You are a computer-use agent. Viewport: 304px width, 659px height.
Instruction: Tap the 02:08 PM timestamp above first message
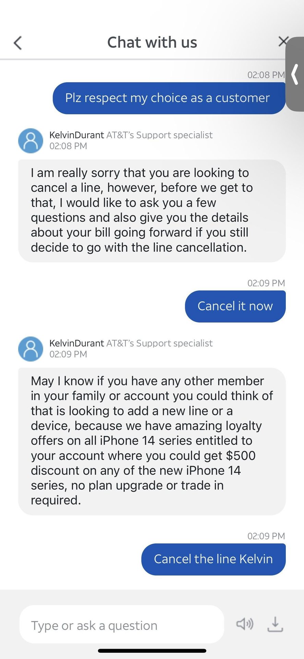coord(266,75)
